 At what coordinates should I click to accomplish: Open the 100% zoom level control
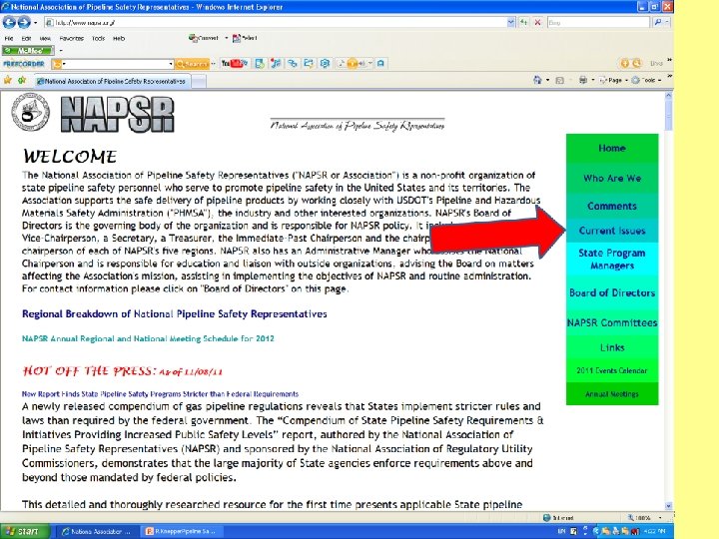click(645, 517)
